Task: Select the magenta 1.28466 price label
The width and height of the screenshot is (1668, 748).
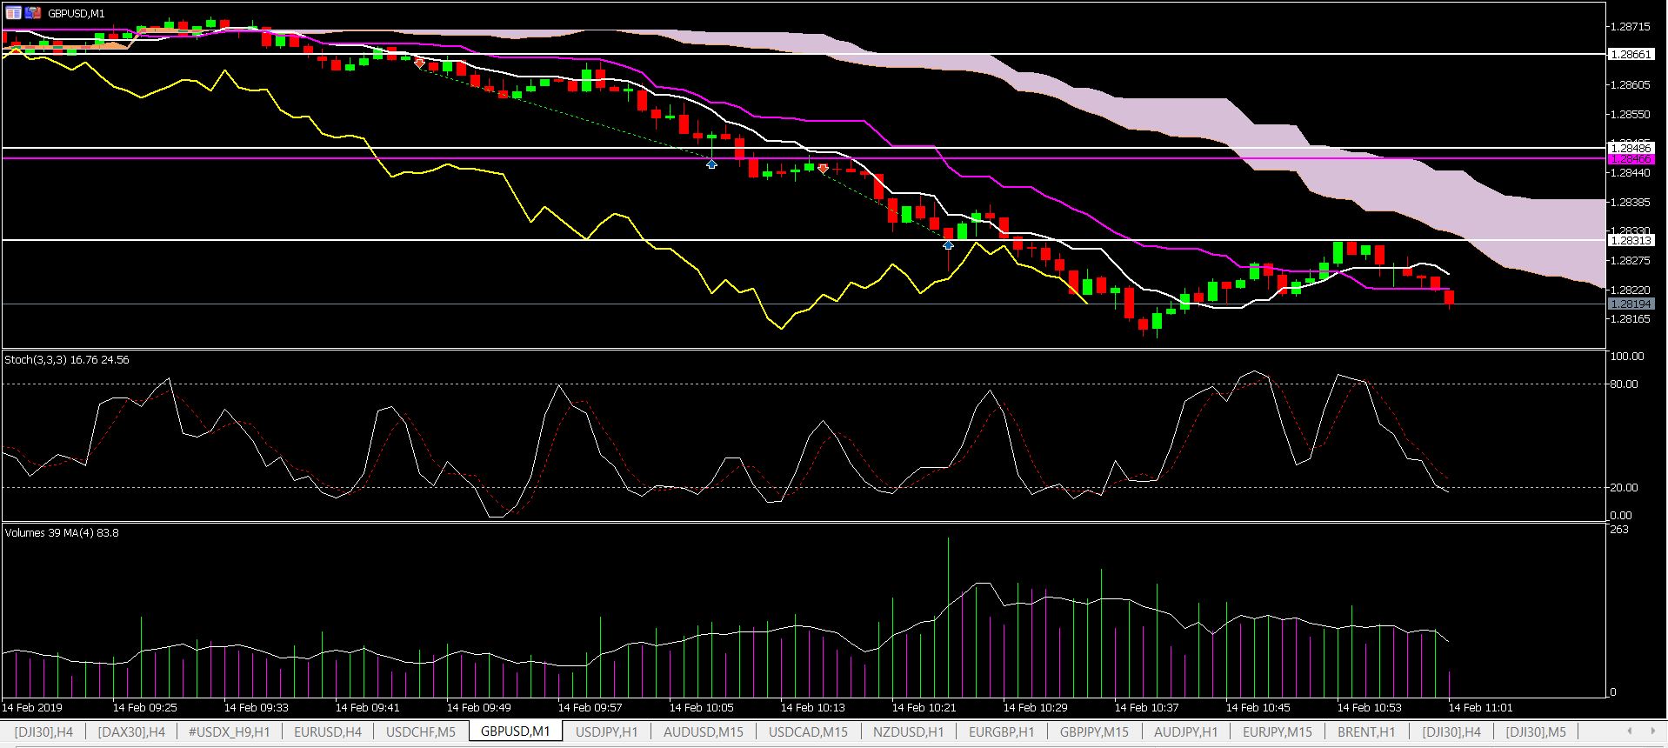Action: tap(1631, 159)
